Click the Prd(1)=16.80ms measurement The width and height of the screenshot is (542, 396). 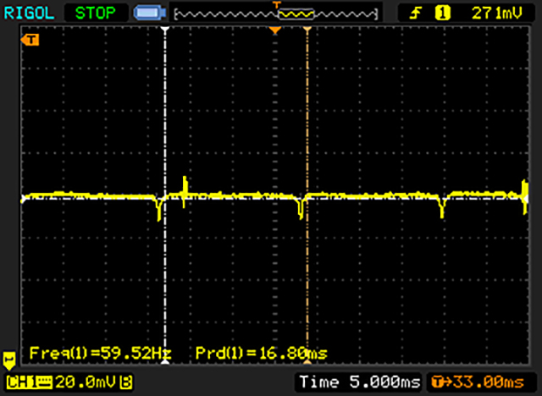[262, 353]
